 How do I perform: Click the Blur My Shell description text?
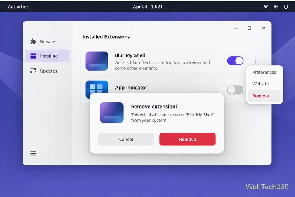click(x=163, y=66)
